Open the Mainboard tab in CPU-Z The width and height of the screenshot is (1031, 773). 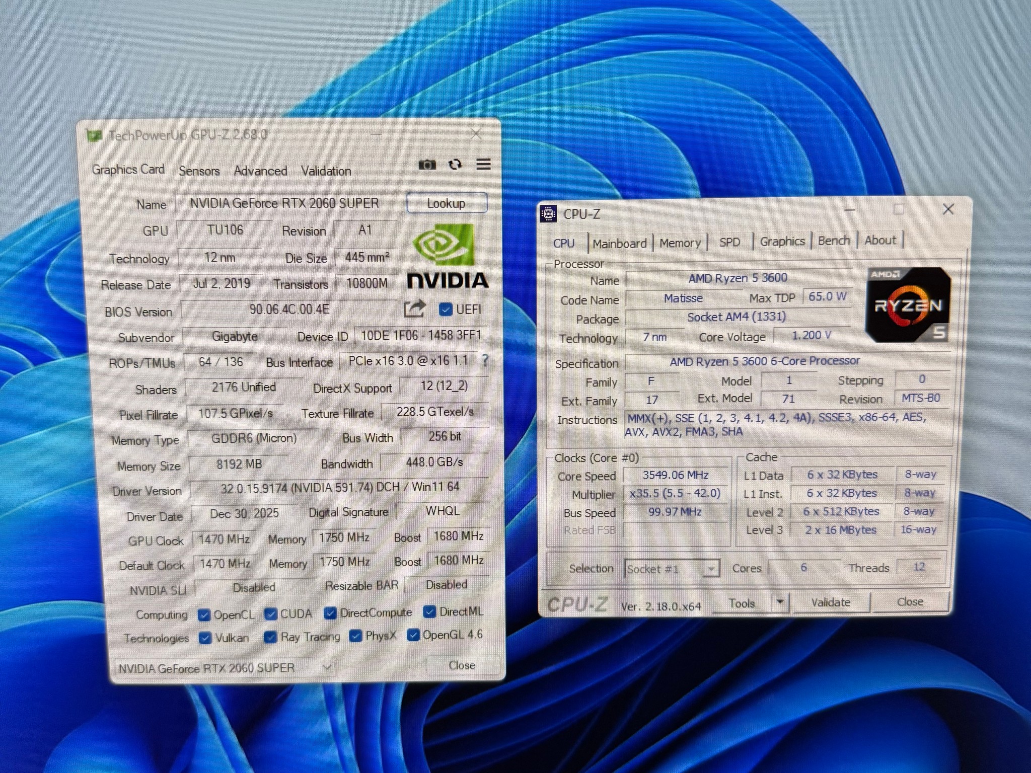(x=620, y=244)
